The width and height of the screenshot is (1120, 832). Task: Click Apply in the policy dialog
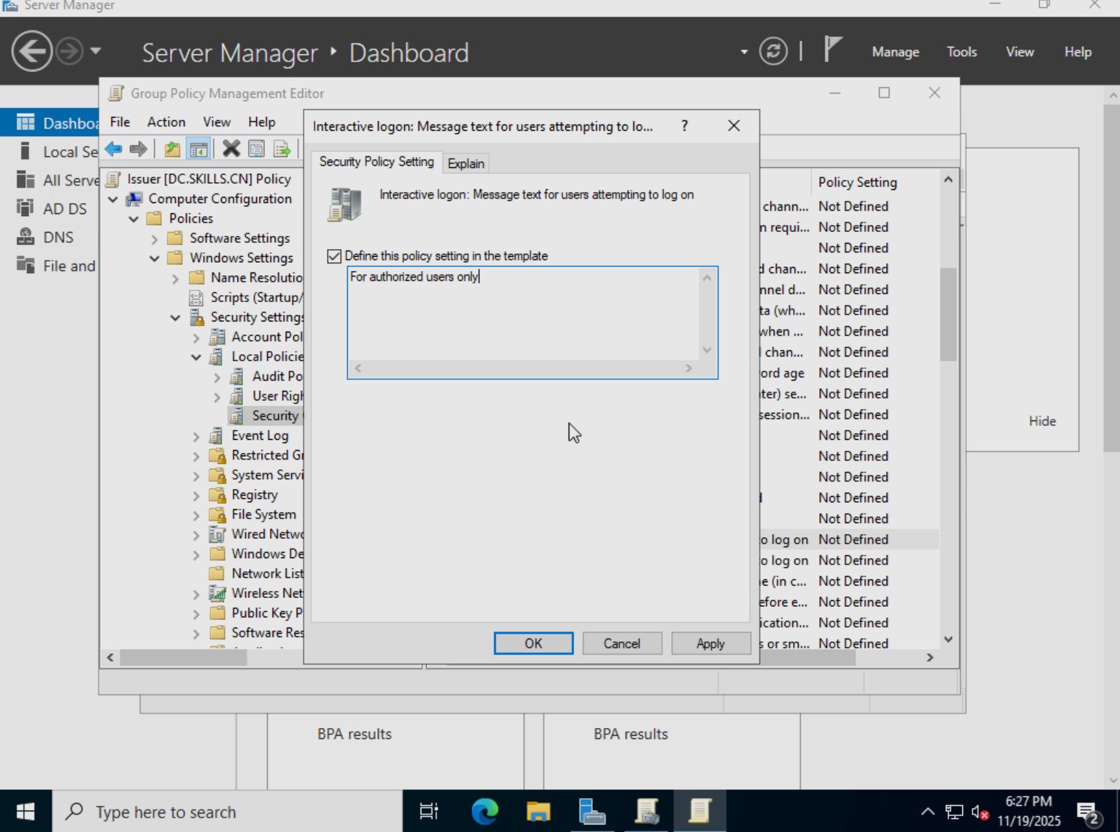coord(710,643)
